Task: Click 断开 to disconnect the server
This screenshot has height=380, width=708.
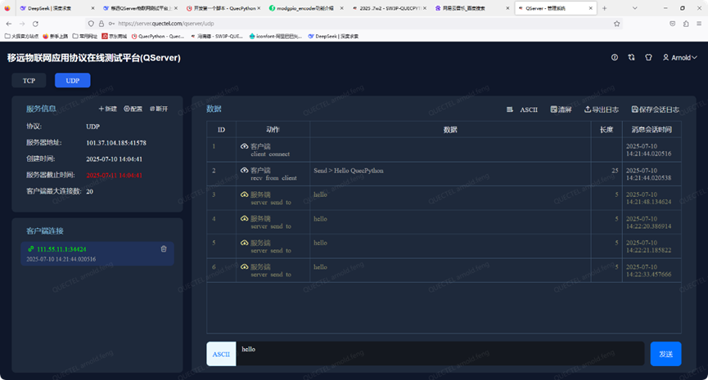Action: point(159,109)
